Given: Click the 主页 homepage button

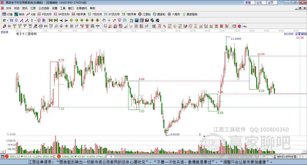Looking at the screenshot, I should (272, 2).
